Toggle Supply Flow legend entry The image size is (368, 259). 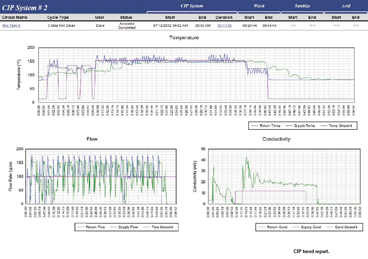(x=124, y=227)
